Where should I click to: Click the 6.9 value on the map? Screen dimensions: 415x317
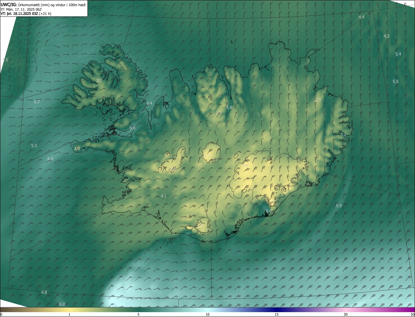click(x=50, y=158)
